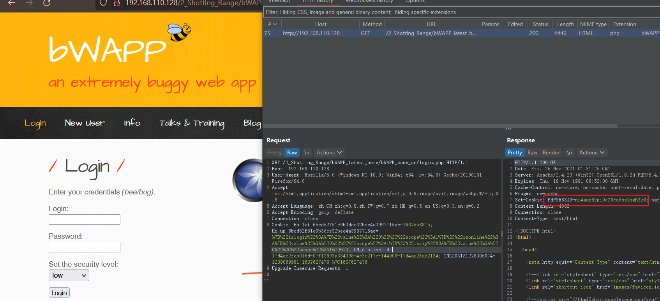Click the Params column header
Viewport: 660px width, 301px height.
[491, 24]
